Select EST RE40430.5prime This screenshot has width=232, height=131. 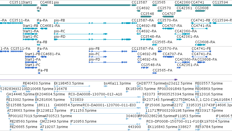coord(37,83)
